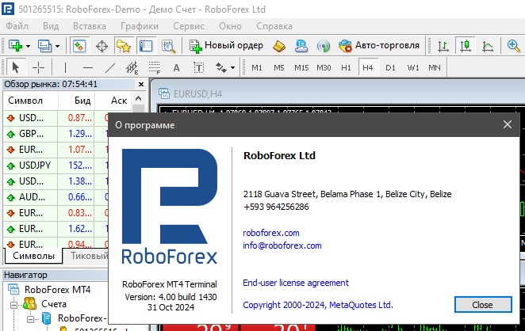Open the Файл menu
The width and height of the screenshot is (525, 331).
pyautogui.click(x=17, y=26)
